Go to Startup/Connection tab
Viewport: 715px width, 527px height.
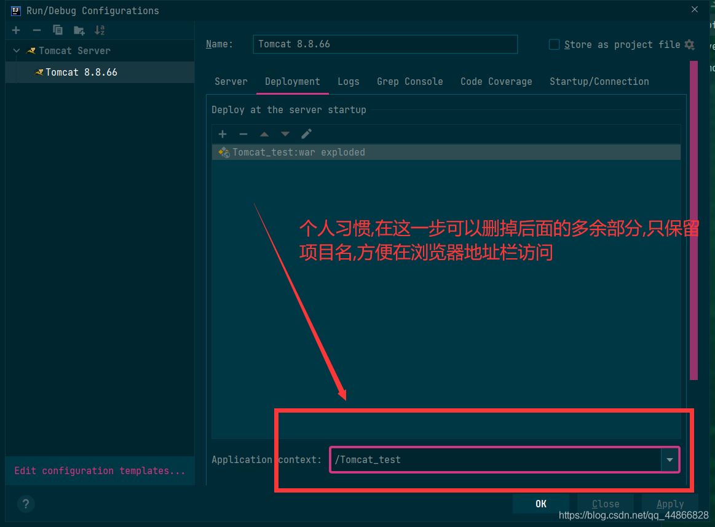pyautogui.click(x=599, y=82)
